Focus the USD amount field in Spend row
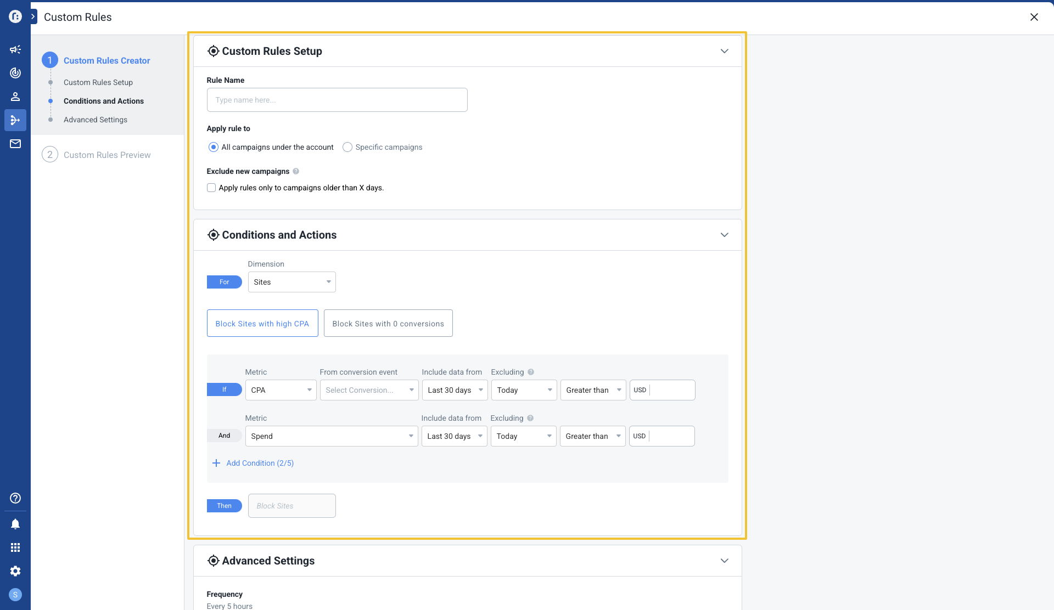 [662, 436]
